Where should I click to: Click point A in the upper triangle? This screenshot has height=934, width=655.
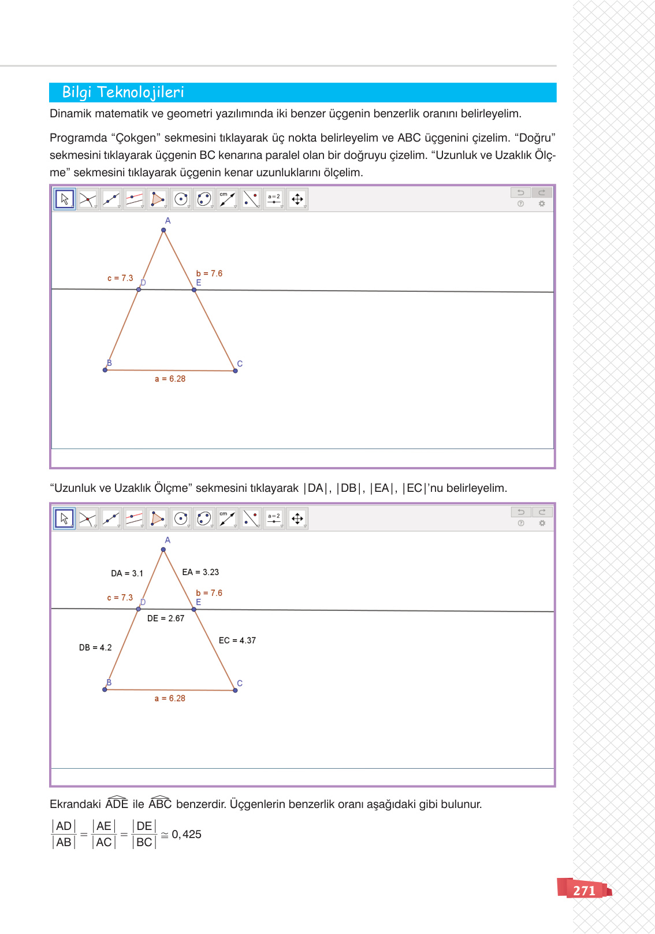(x=164, y=230)
